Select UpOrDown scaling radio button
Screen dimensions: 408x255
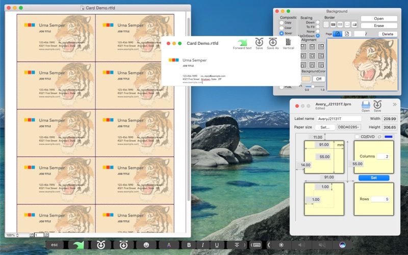click(318, 36)
